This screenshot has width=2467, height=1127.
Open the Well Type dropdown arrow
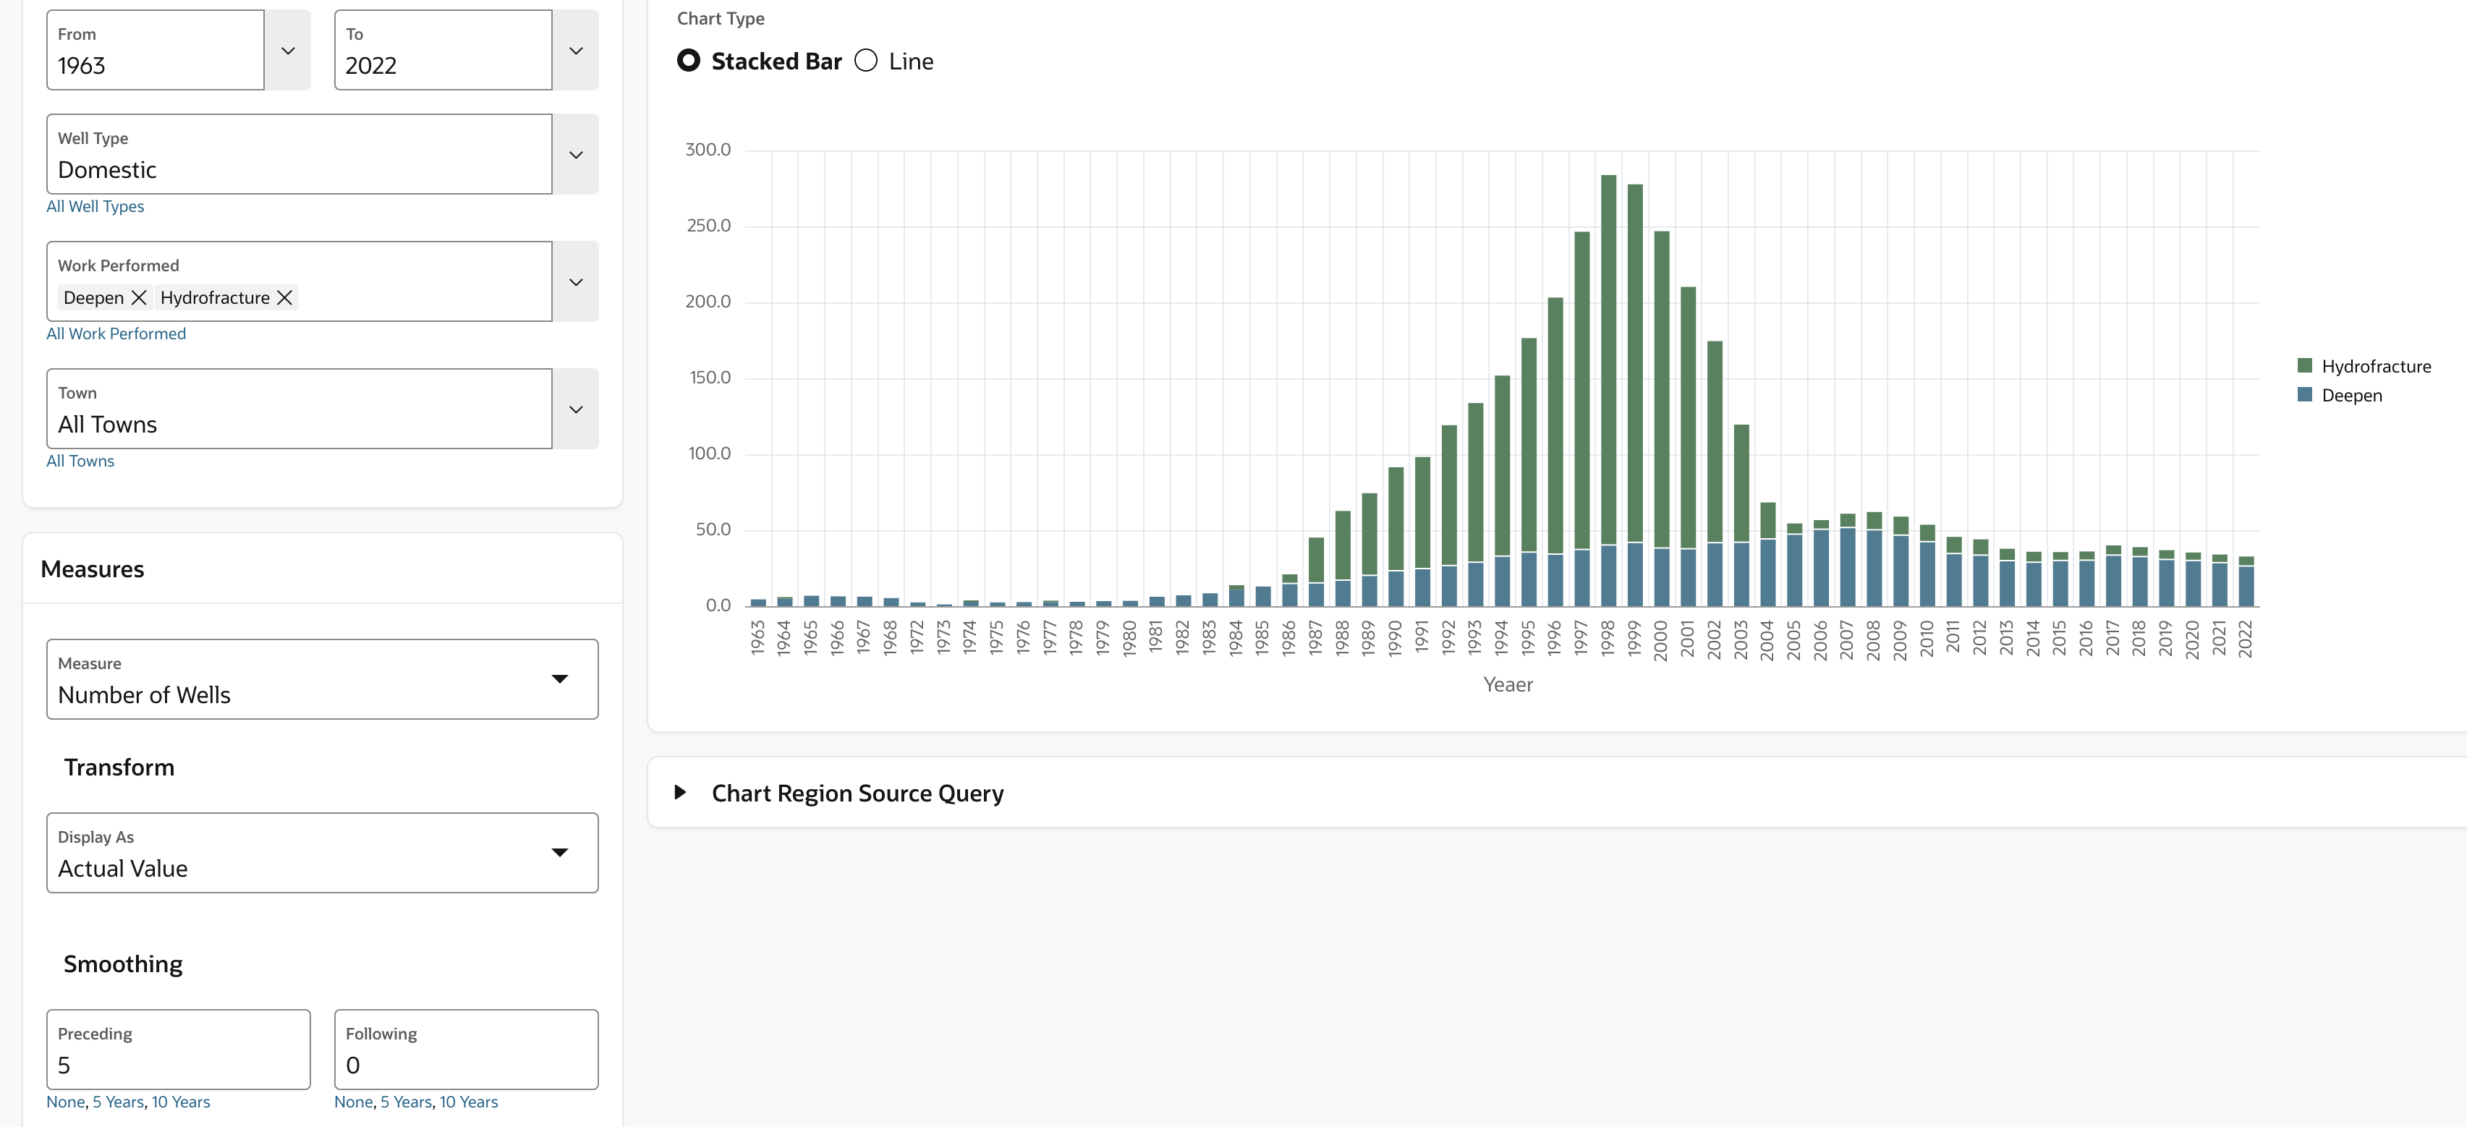tap(576, 155)
